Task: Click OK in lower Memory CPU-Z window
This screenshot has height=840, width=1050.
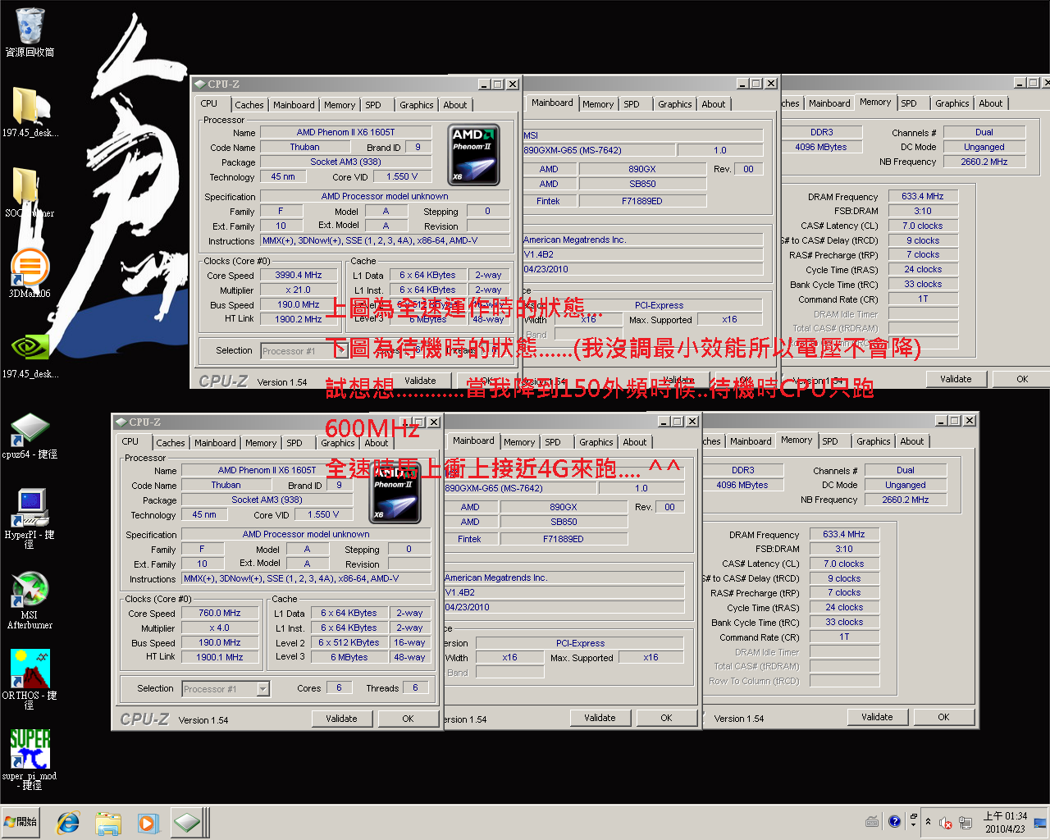Action: 943,717
